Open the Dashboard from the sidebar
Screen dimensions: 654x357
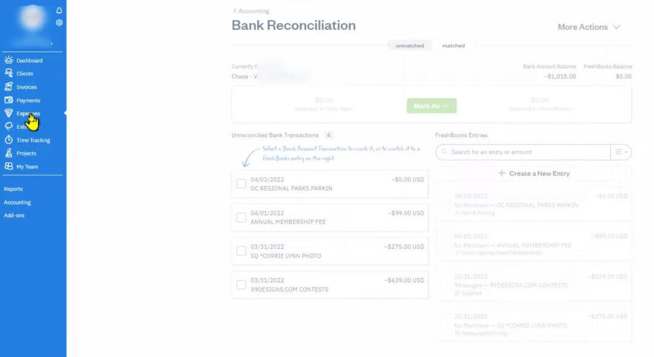point(27,60)
